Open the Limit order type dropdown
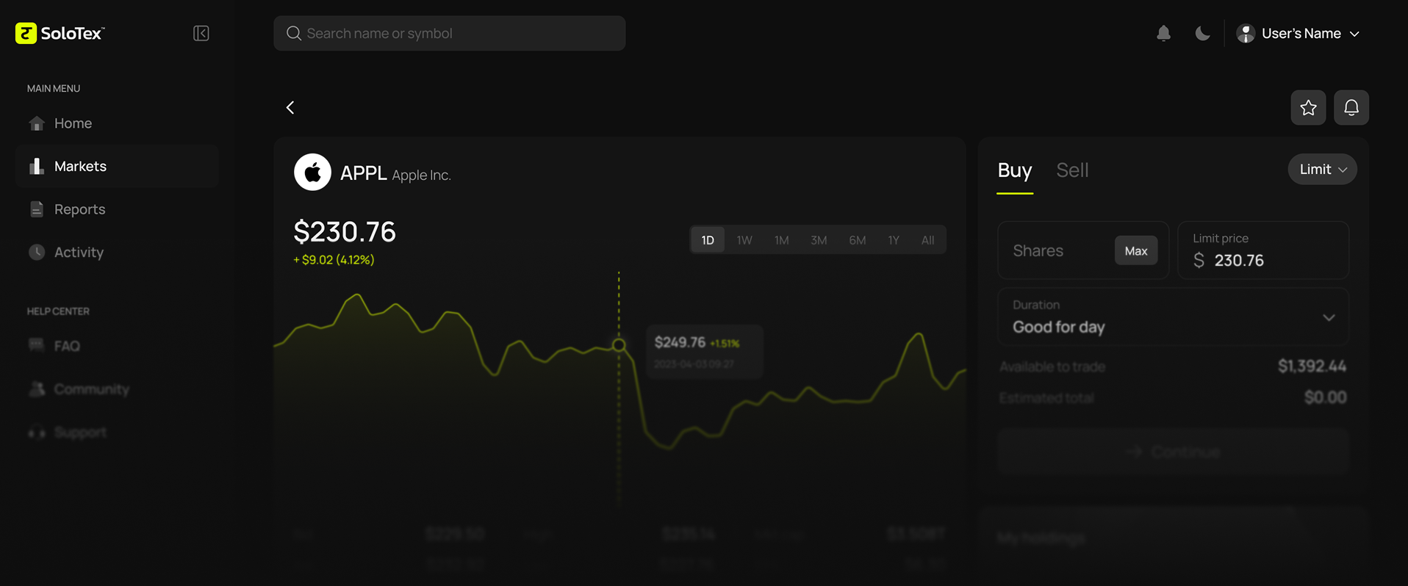 tap(1322, 170)
